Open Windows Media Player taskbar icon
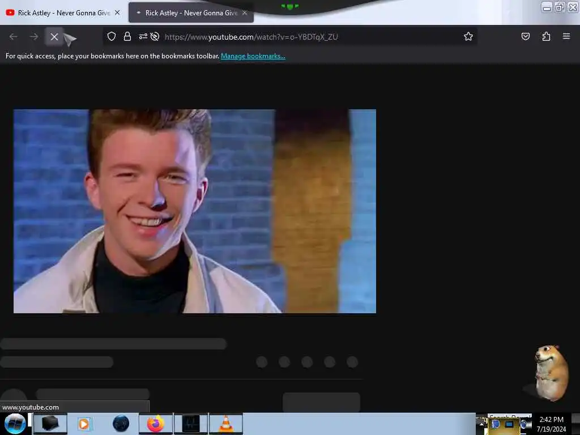 click(84, 424)
